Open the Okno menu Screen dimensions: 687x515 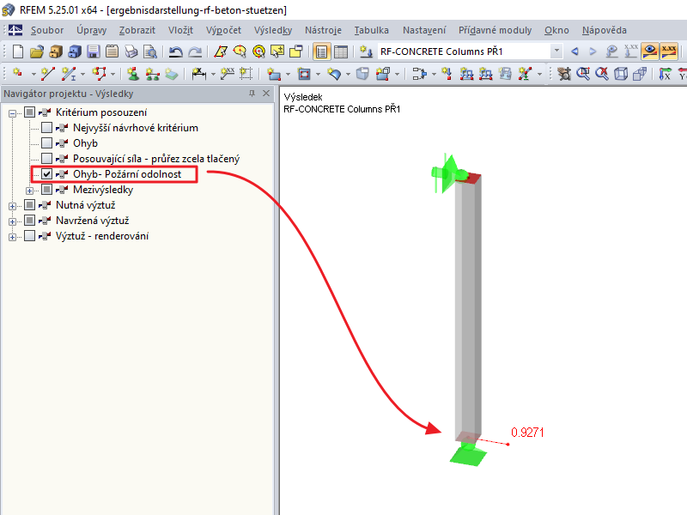click(x=556, y=30)
